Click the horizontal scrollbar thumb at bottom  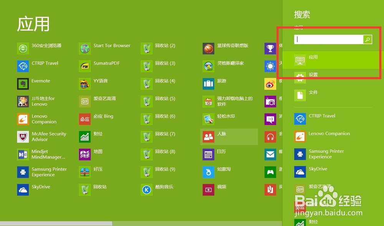click(x=56, y=223)
